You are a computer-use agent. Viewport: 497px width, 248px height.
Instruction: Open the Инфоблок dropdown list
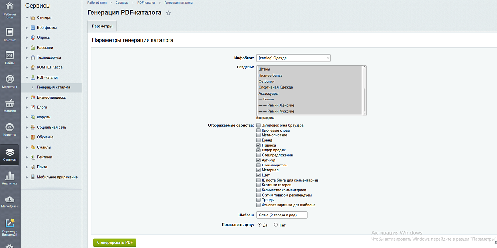(293, 58)
